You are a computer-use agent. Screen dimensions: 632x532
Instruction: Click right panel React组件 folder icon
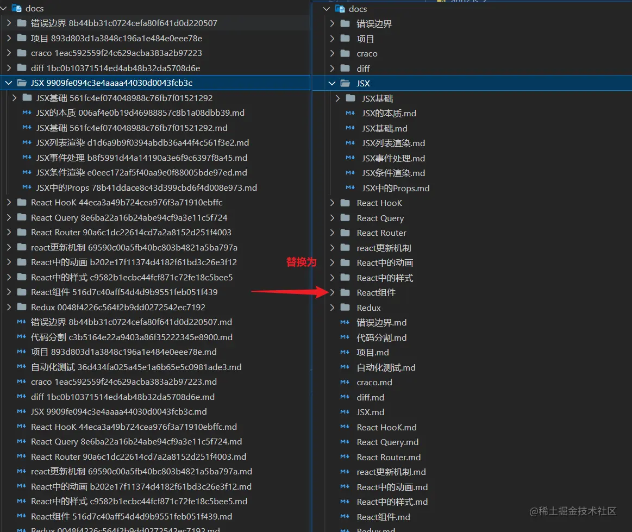tap(345, 292)
